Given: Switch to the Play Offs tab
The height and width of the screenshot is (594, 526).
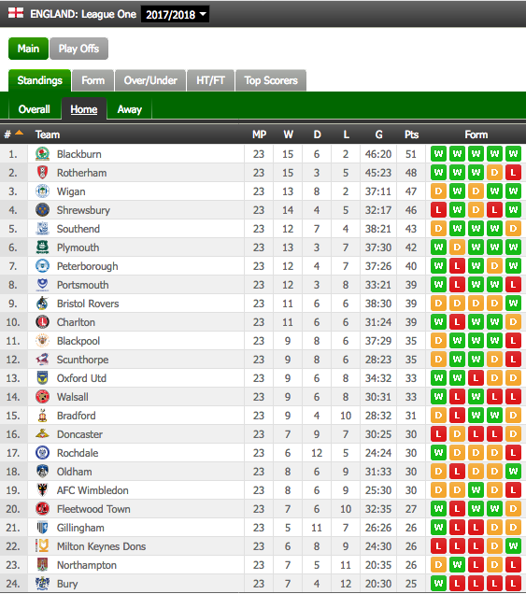Looking at the screenshot, I should 78,49.
